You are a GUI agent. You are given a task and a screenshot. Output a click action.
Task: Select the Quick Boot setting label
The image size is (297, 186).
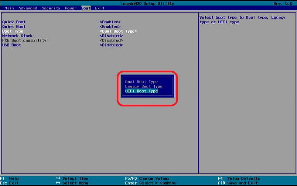tap(14, 22)
